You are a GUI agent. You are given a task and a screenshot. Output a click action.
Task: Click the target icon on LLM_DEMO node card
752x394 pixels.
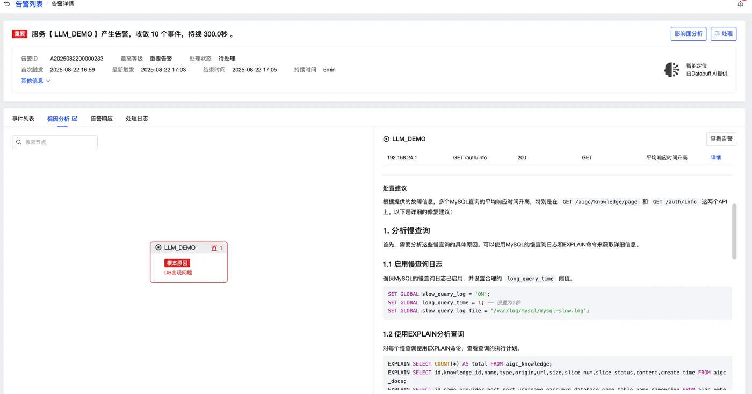click(x=158, y=248)
